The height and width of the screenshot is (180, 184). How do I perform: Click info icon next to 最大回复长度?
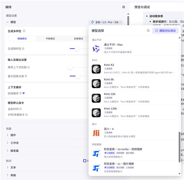[26, 76]
